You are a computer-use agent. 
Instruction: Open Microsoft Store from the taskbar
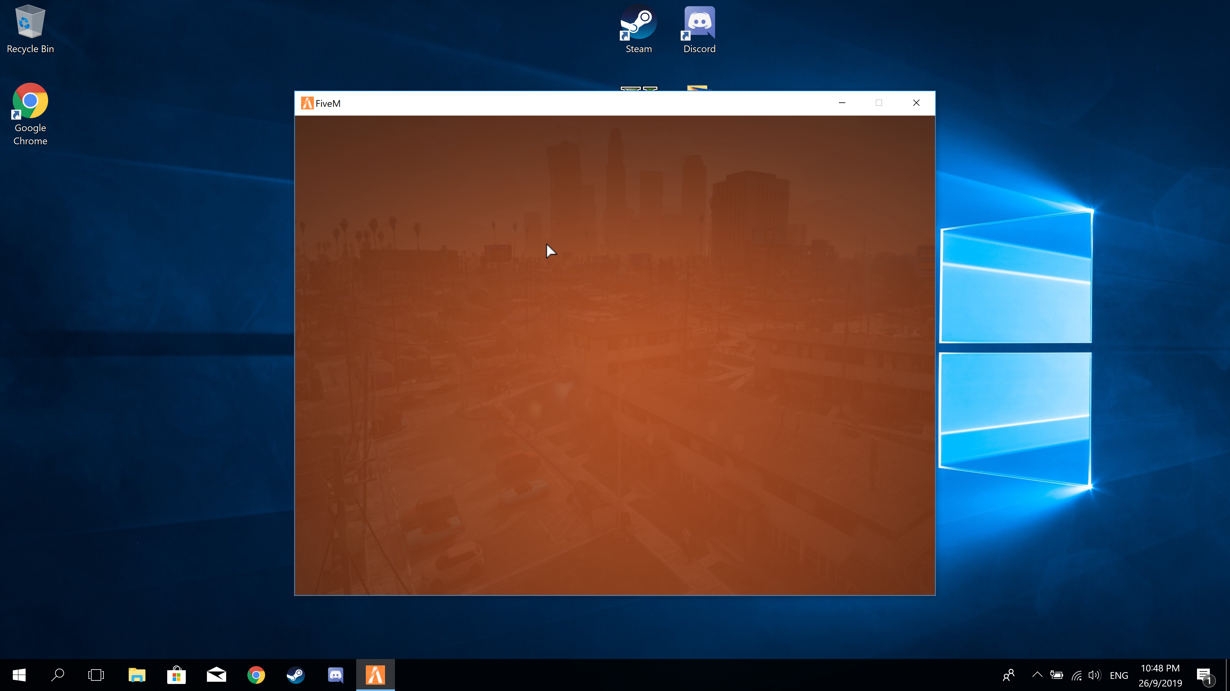coord(176,675)
